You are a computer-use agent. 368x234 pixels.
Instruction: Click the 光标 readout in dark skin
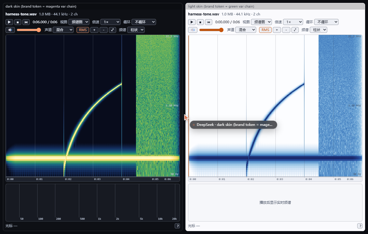pyautogui.click(x=11, y=226)
